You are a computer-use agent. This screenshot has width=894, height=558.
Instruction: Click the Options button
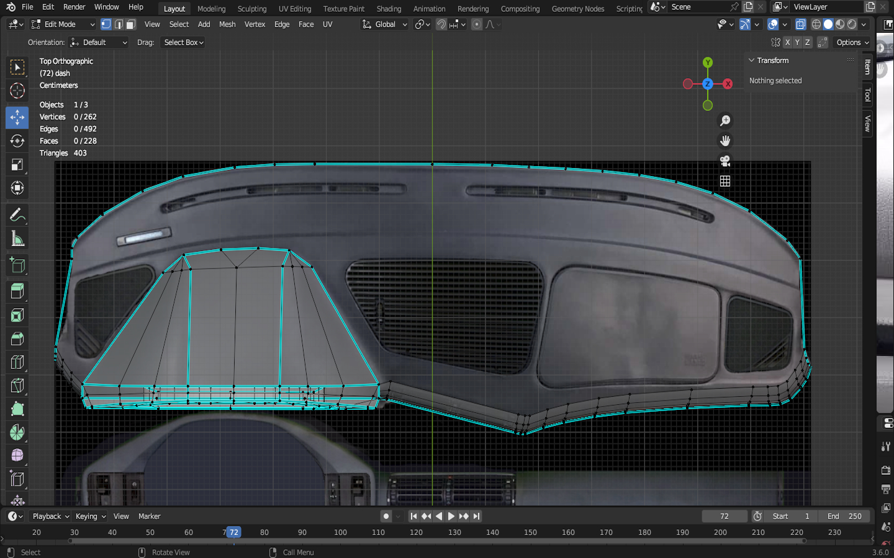tap(852, 43)
